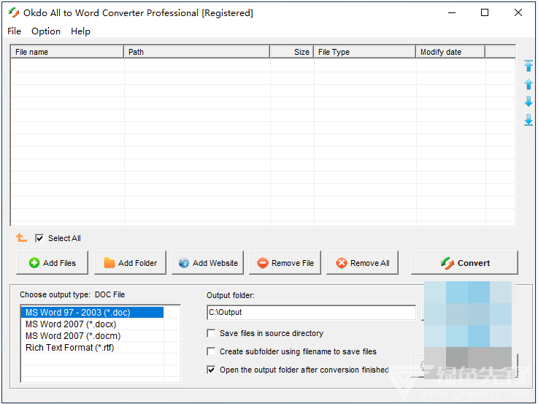This screenshot has width=538, height=404.
Task: Click the Output folder path field
Action: [x=312, y=313]
